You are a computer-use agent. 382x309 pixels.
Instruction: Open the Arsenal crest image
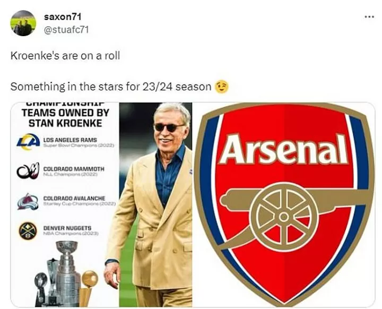coord(284,204)
